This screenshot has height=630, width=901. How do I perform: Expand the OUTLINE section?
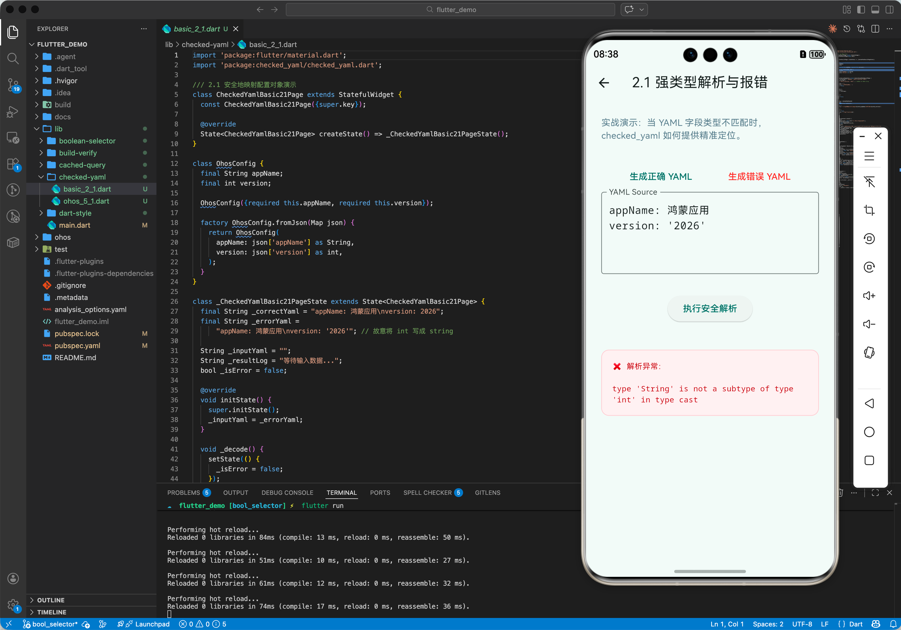click(x=51, y=600)
